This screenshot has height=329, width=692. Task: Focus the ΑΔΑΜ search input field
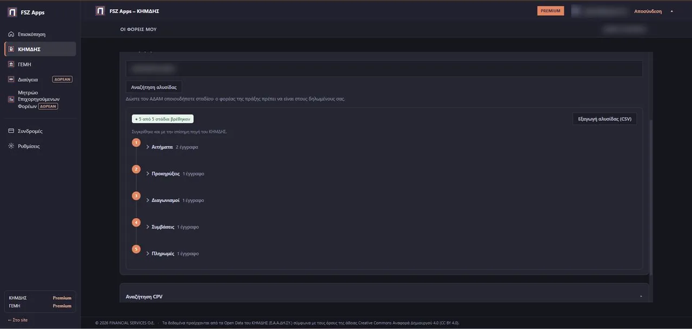[384, 69]
